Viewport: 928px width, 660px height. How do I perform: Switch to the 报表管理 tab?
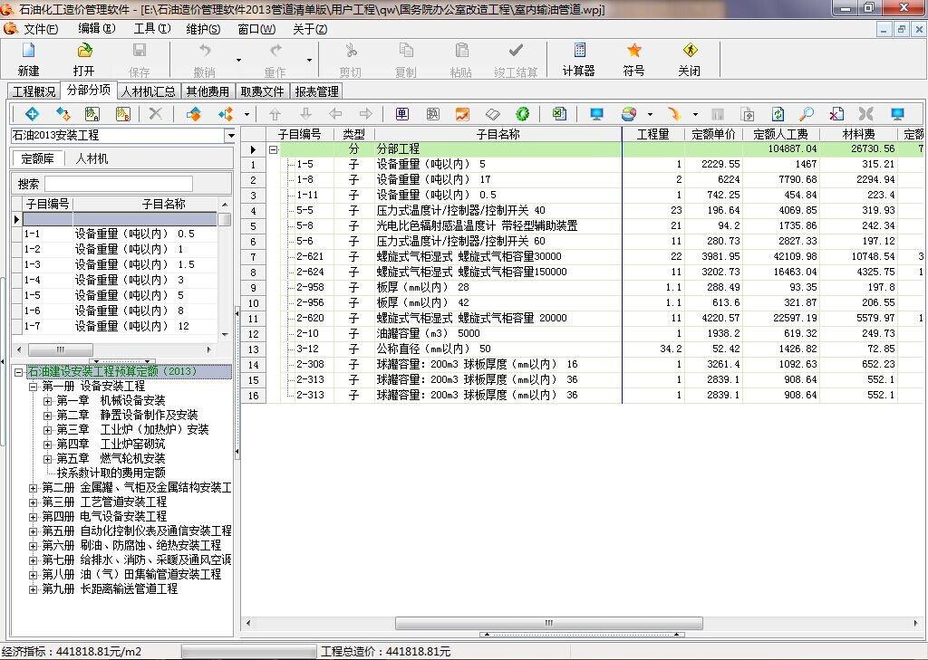coord(316,91)
